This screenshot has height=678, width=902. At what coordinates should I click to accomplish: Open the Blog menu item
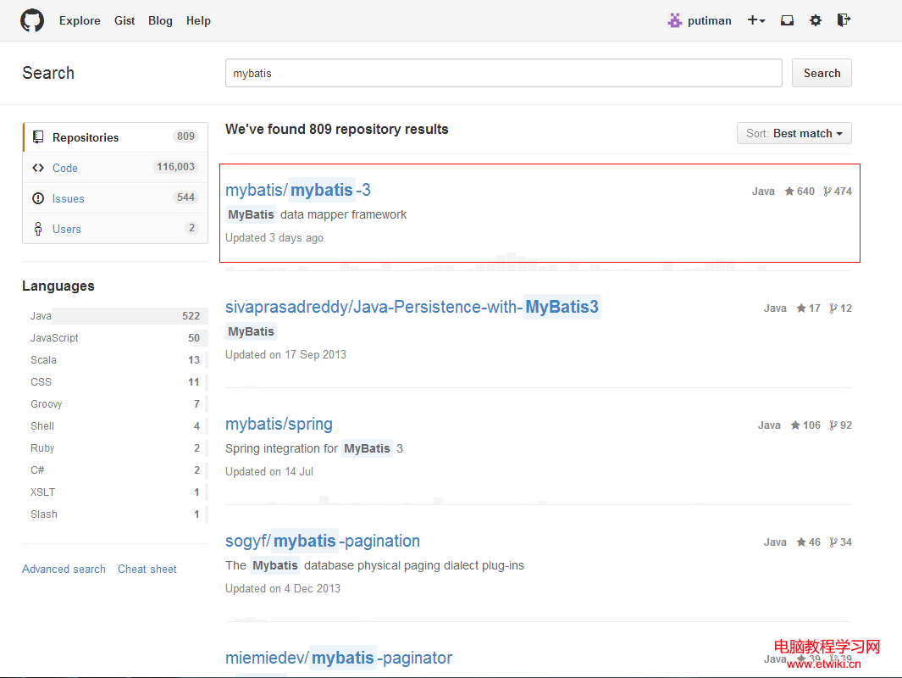(x=160, y=20)
